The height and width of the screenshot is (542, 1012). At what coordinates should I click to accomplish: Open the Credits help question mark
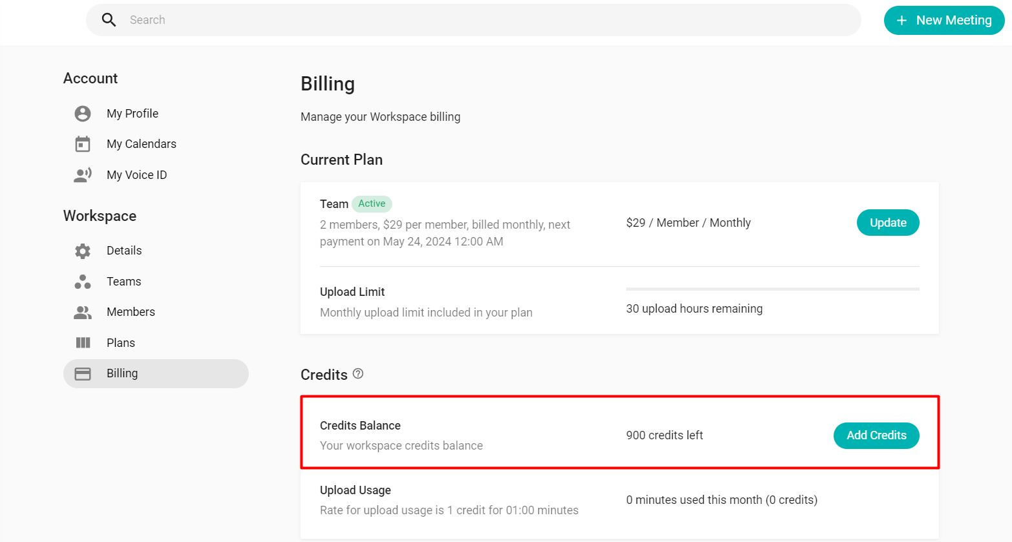[x=358, y=373]
